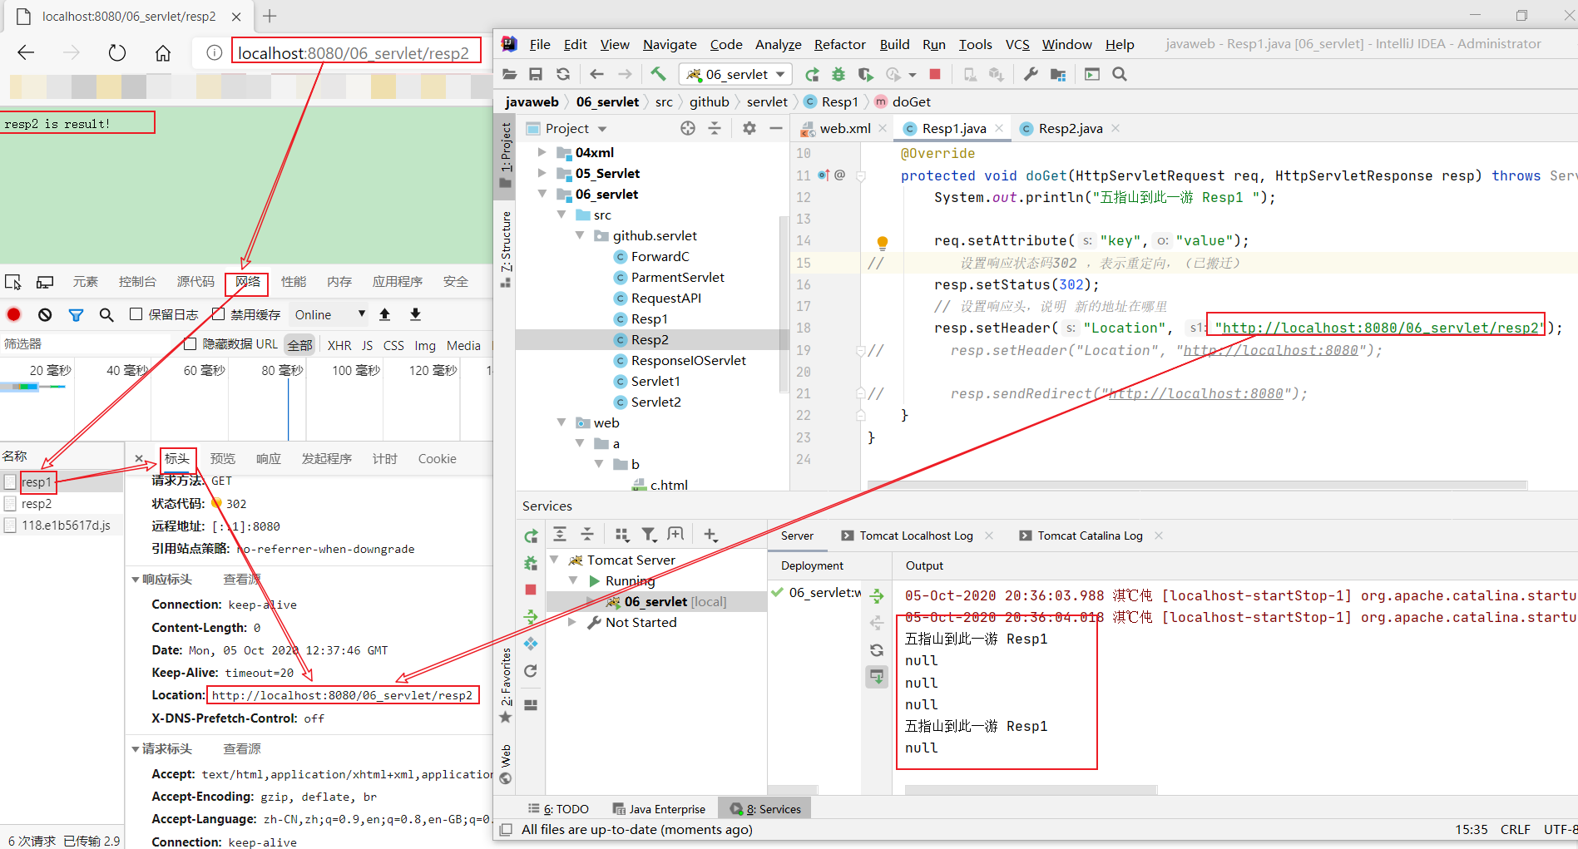Screen dimensions: 1578x849
Task: Open network search magnifier in DevTools
Action: coord(106,314)
